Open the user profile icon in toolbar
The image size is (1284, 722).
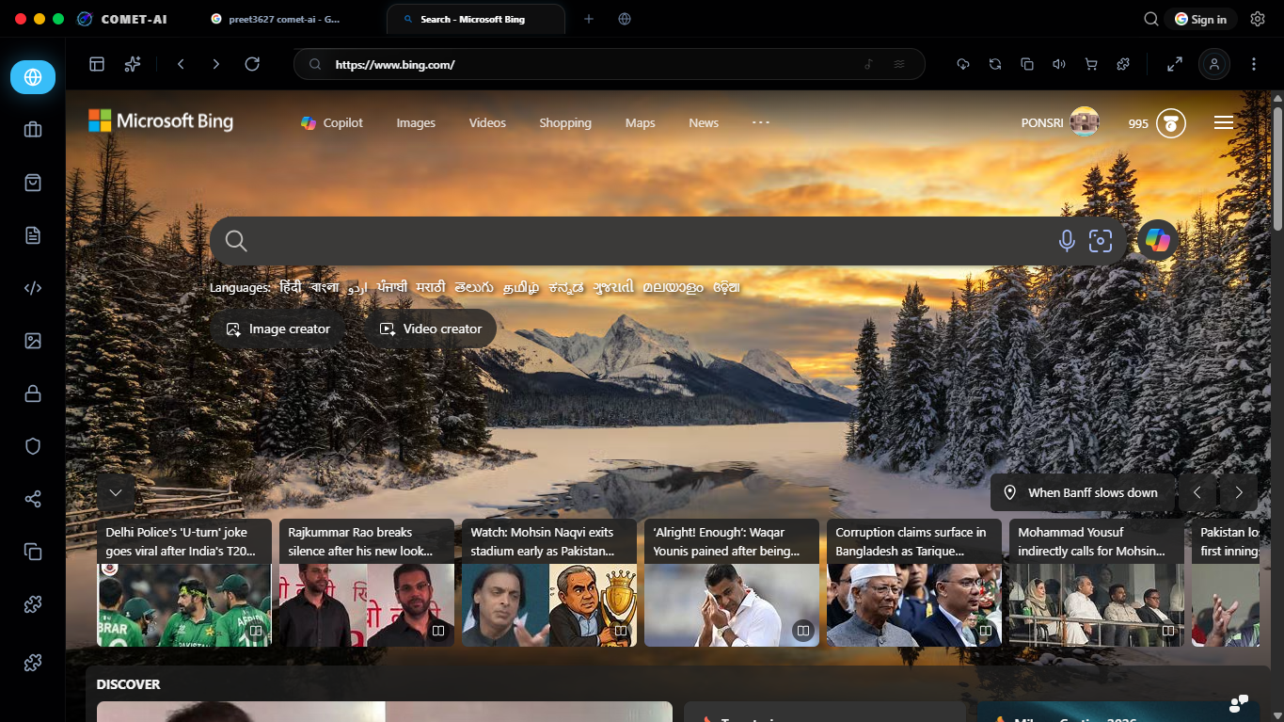coord(1214,64)
